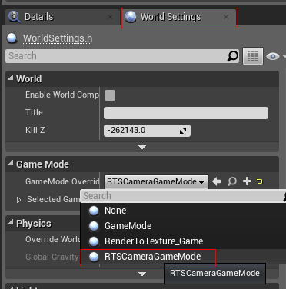Collapse the Game Mode section
This screenshot has height=289, width=286.
click(x=11, y=164)
